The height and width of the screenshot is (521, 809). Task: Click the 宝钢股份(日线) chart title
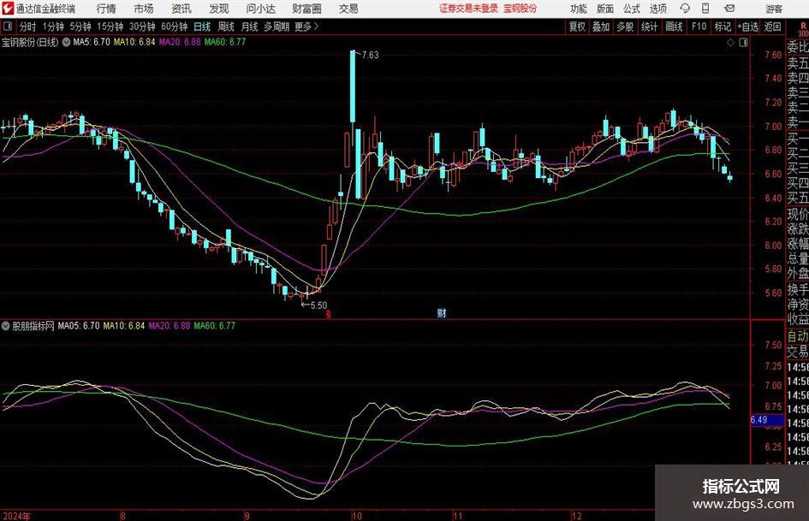[x=30, y=42]
